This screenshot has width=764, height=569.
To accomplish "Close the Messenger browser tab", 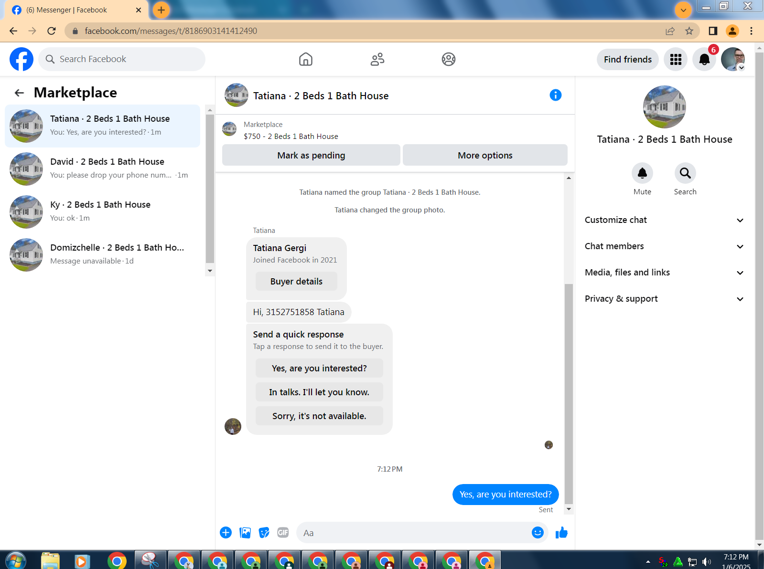I will 139,10.
